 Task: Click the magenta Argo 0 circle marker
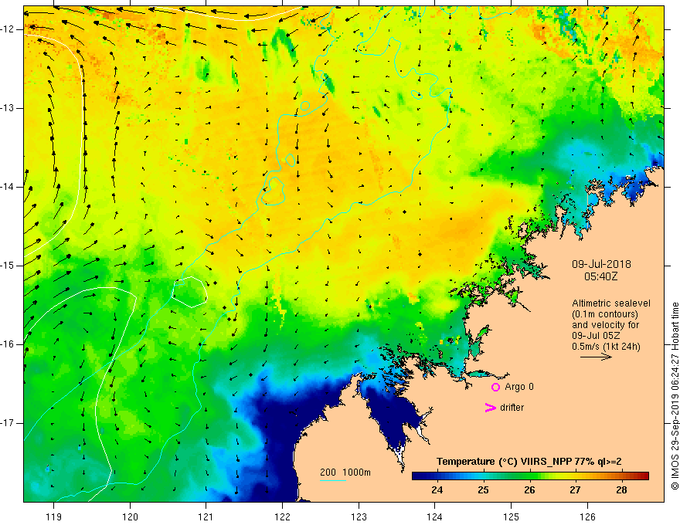[495, 387]
